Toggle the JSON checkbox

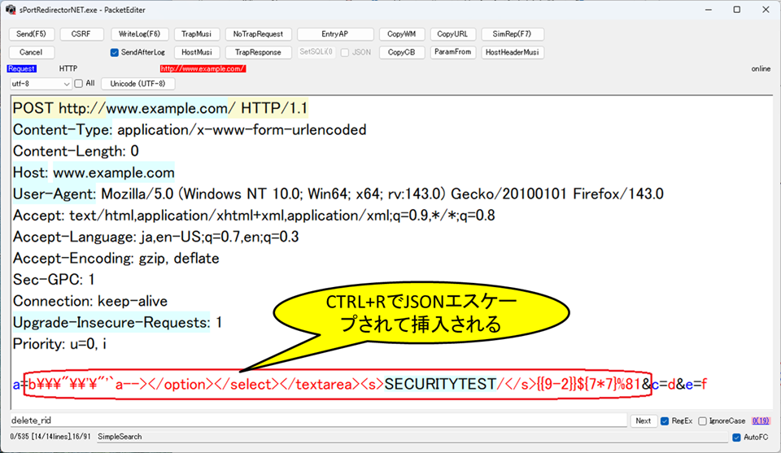[x=345, y=52]
